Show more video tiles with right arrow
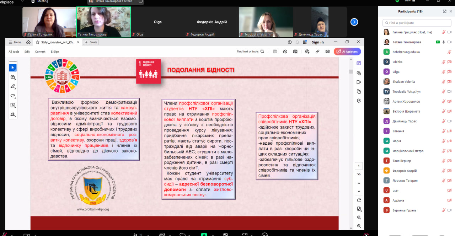Viewport: 455px width, 236px height. coord(354,22)
